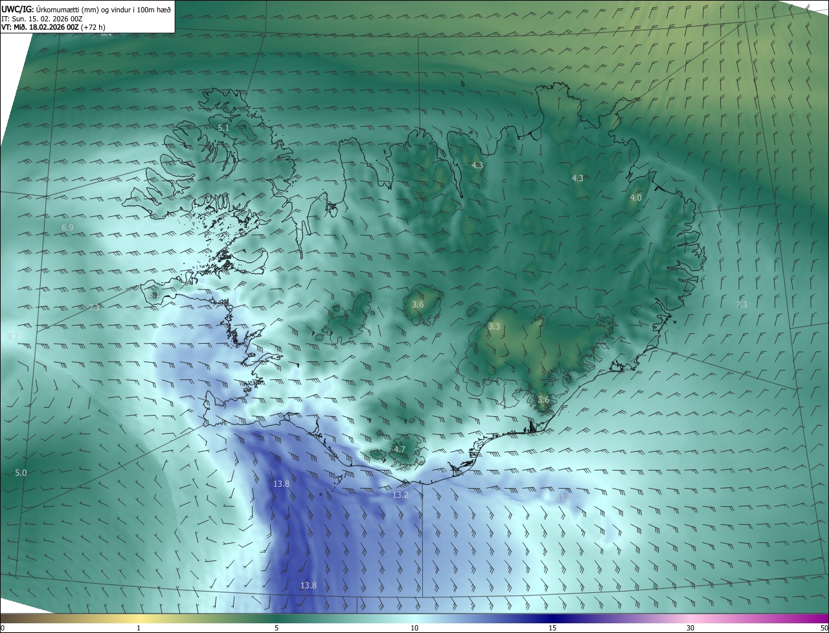
Task: Click the 5.1 value label
Action: pos(223,128)
